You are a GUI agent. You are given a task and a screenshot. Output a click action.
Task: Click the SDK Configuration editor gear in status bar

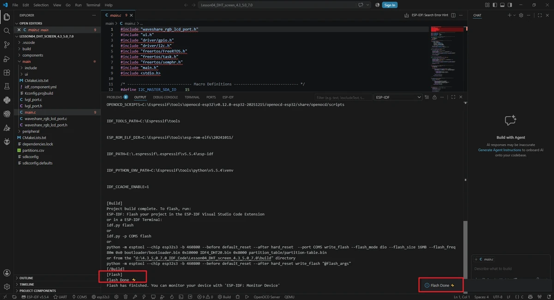click(116, 297)
